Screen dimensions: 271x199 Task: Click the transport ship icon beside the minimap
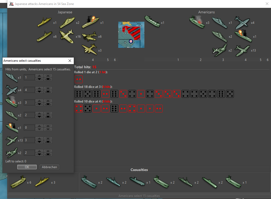152,22
